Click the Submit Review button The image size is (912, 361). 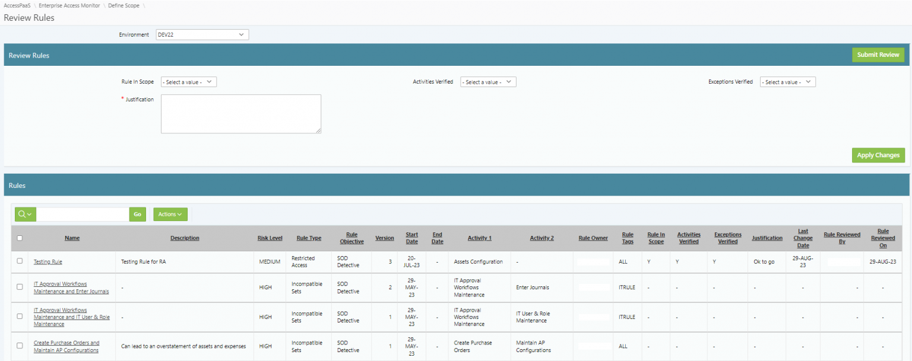(x=878, y=55)
